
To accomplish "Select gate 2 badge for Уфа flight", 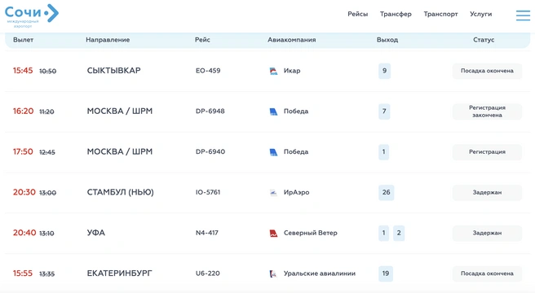I will click(x=399, y=233).
